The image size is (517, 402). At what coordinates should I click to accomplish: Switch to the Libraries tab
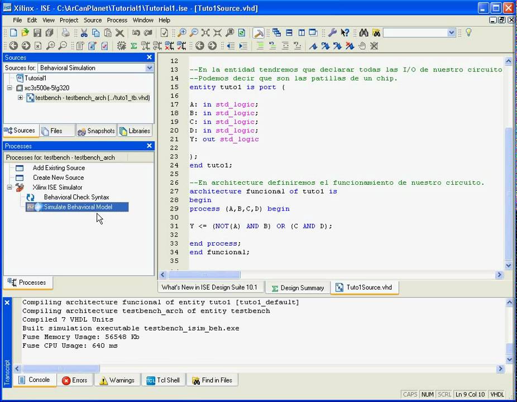(x=135, y=131)
